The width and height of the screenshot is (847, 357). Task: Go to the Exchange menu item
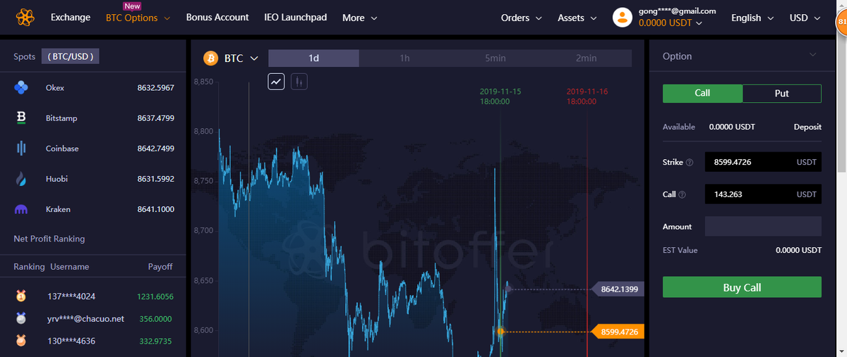[71, 17]
